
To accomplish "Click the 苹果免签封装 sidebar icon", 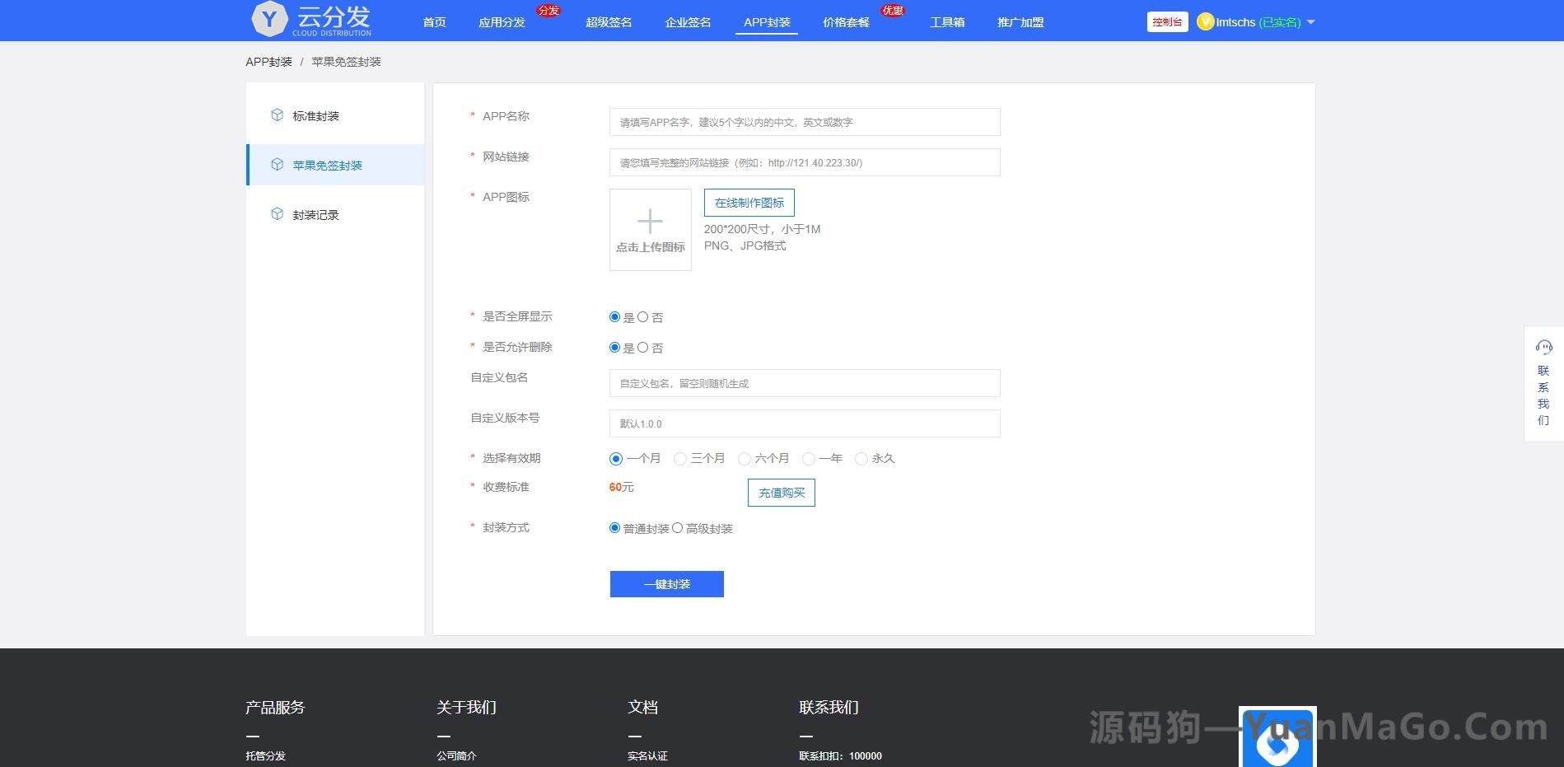I will [x=277, y=165].
